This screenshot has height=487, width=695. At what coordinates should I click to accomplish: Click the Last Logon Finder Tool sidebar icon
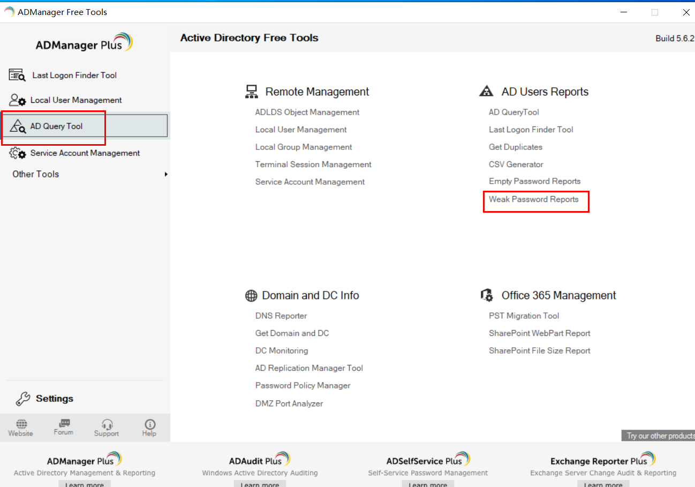point(17,75)
